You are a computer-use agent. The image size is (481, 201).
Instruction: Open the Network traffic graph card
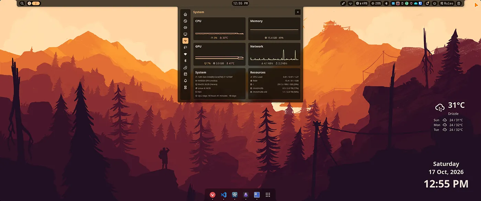(x=274, y=54)
